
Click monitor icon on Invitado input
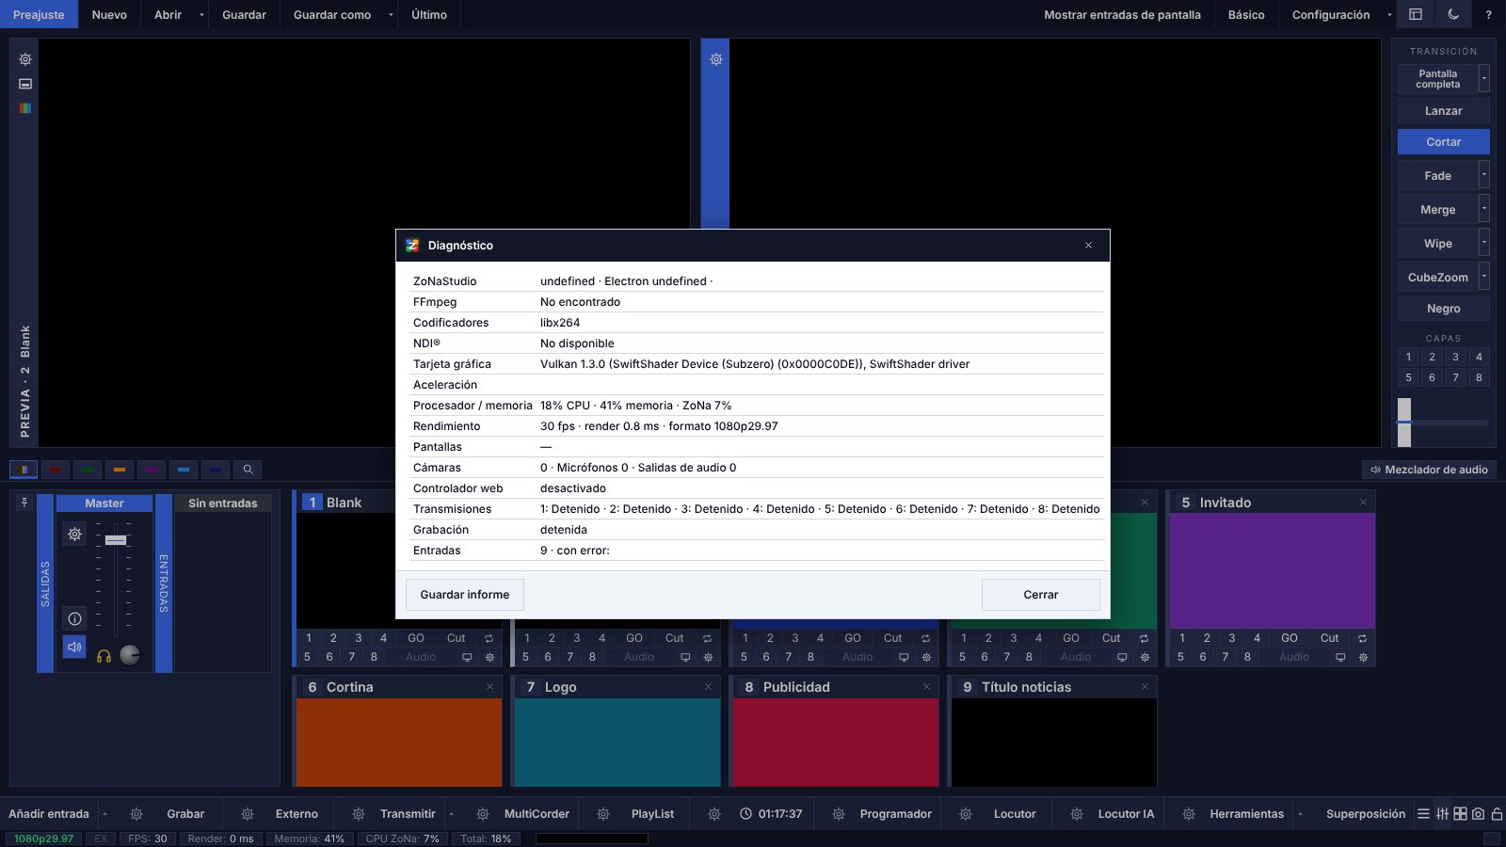(1340, 657)
